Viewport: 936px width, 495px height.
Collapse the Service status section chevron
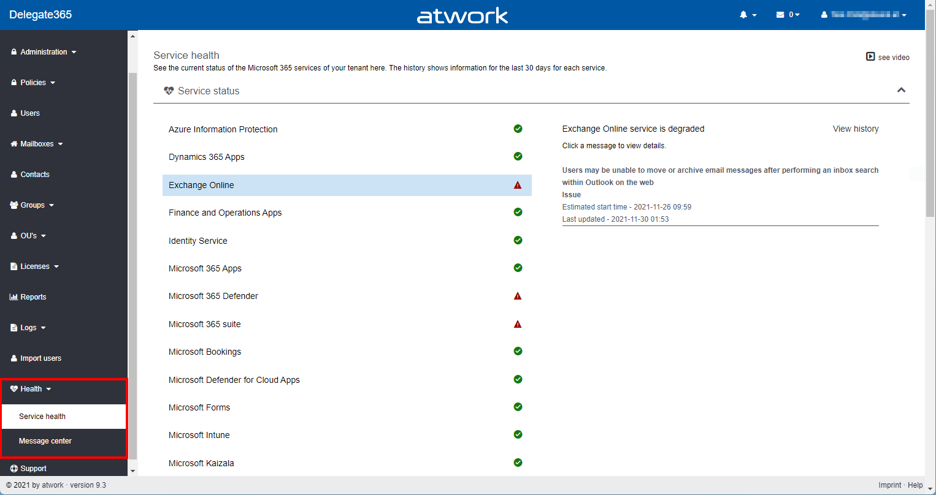(x=901, y=90)
